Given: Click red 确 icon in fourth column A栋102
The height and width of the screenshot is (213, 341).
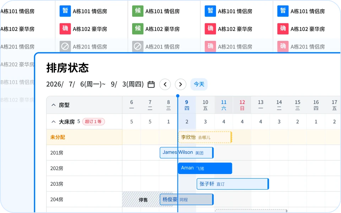Looking at the screenshot, I should coord(210,29).
